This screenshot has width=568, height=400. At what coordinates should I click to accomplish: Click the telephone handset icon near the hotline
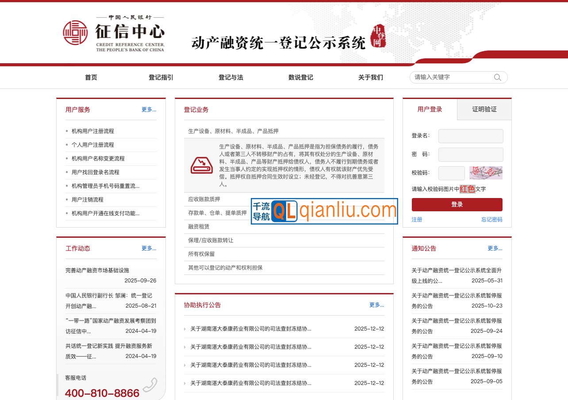coord(149,384)
